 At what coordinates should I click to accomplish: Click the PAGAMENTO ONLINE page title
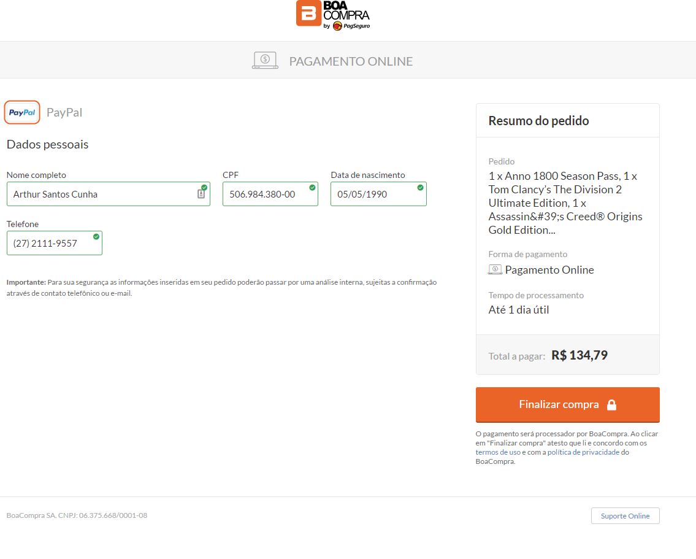pos(351,61)
